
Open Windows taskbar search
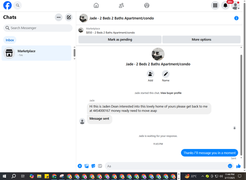point(14,176)
